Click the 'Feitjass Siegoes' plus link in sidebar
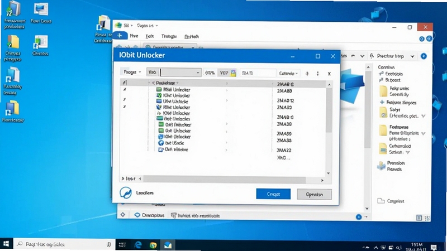Image resolution: width=447 pixels, height=251 pixels. tap(398, 103)
